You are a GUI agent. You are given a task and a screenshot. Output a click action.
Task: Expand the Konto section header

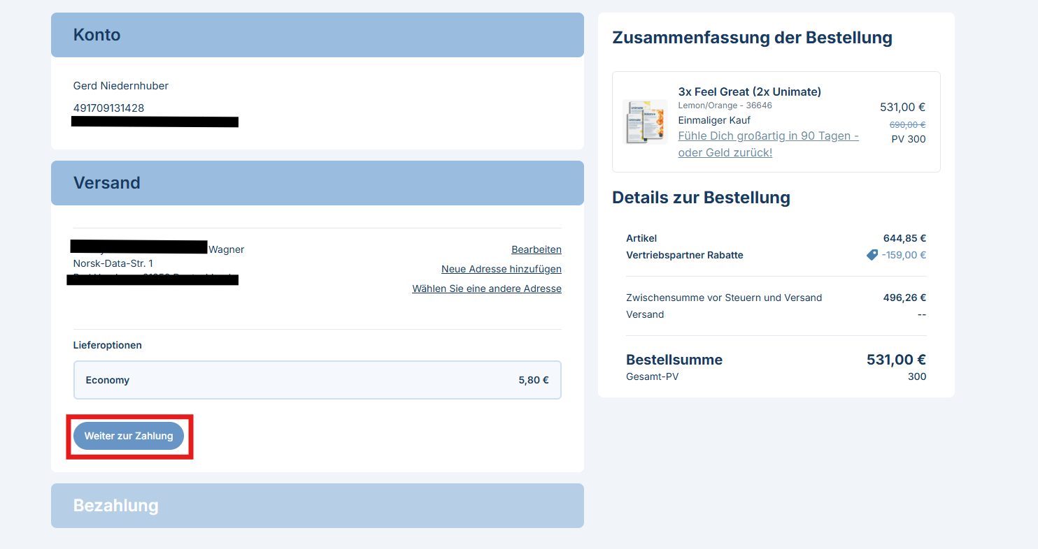[317, 35]
